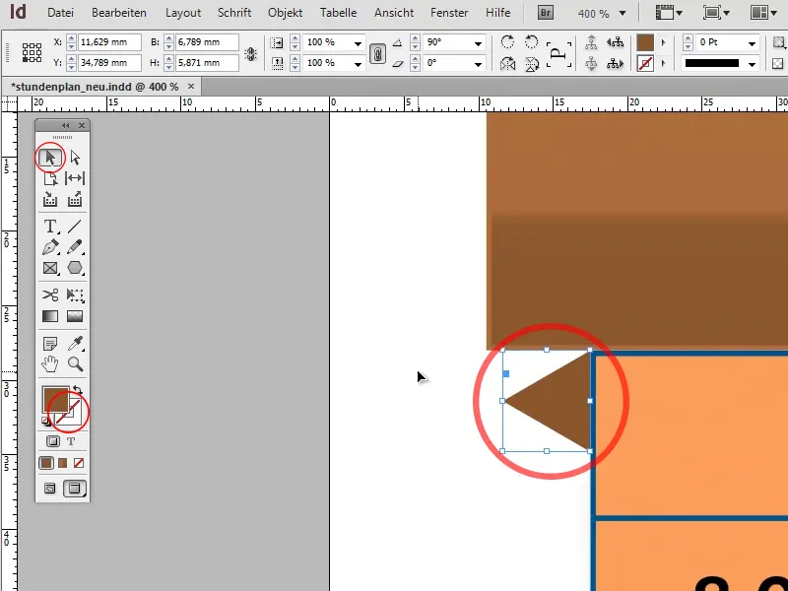Screen dimensions: 788x591
Task: Set formatting affects text (T)
Action: click(x=71, y=441)
